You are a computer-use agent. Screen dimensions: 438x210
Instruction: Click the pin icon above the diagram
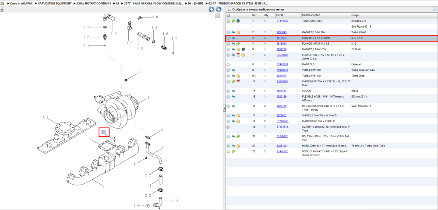(x=2, y=9)
